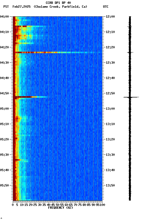Click the 'UTC' timezone label

[x=106, y=7]
